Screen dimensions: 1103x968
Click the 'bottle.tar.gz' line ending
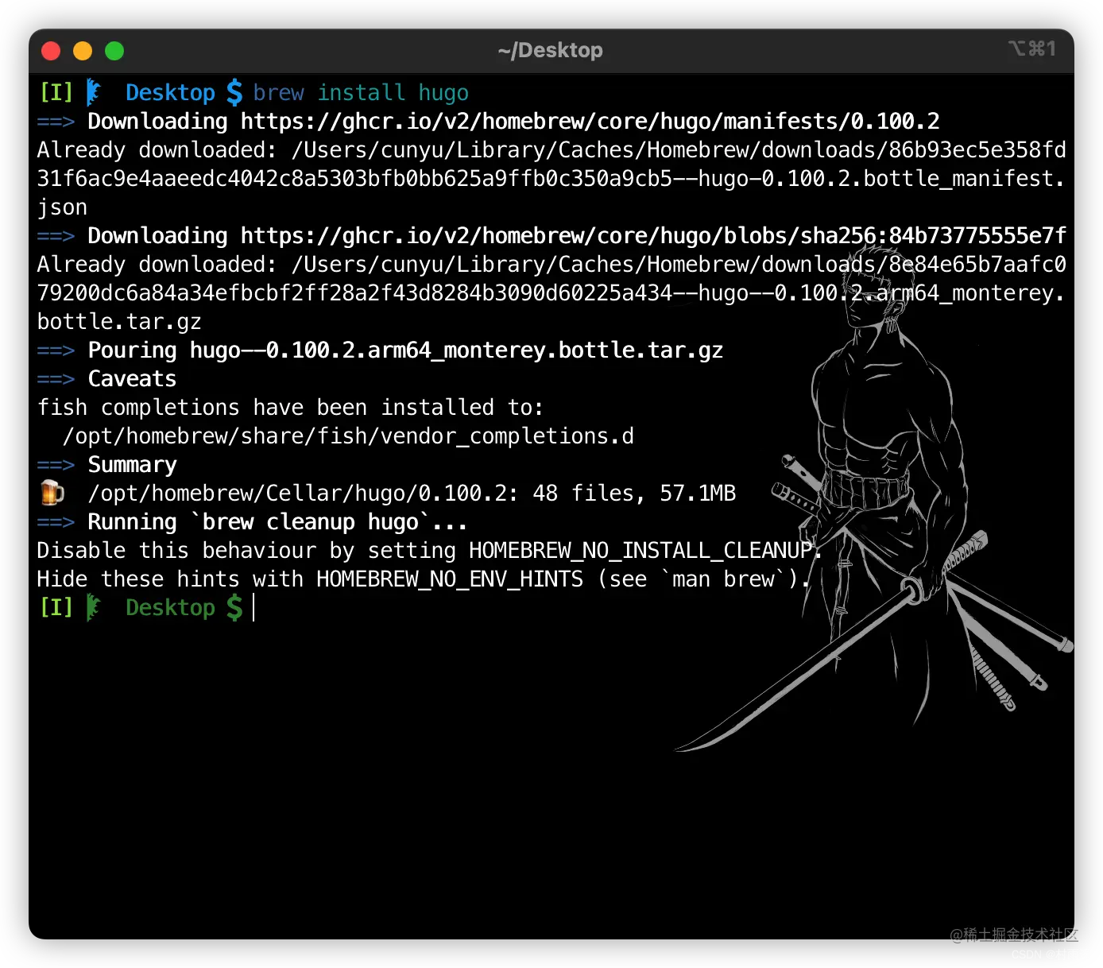119,322
